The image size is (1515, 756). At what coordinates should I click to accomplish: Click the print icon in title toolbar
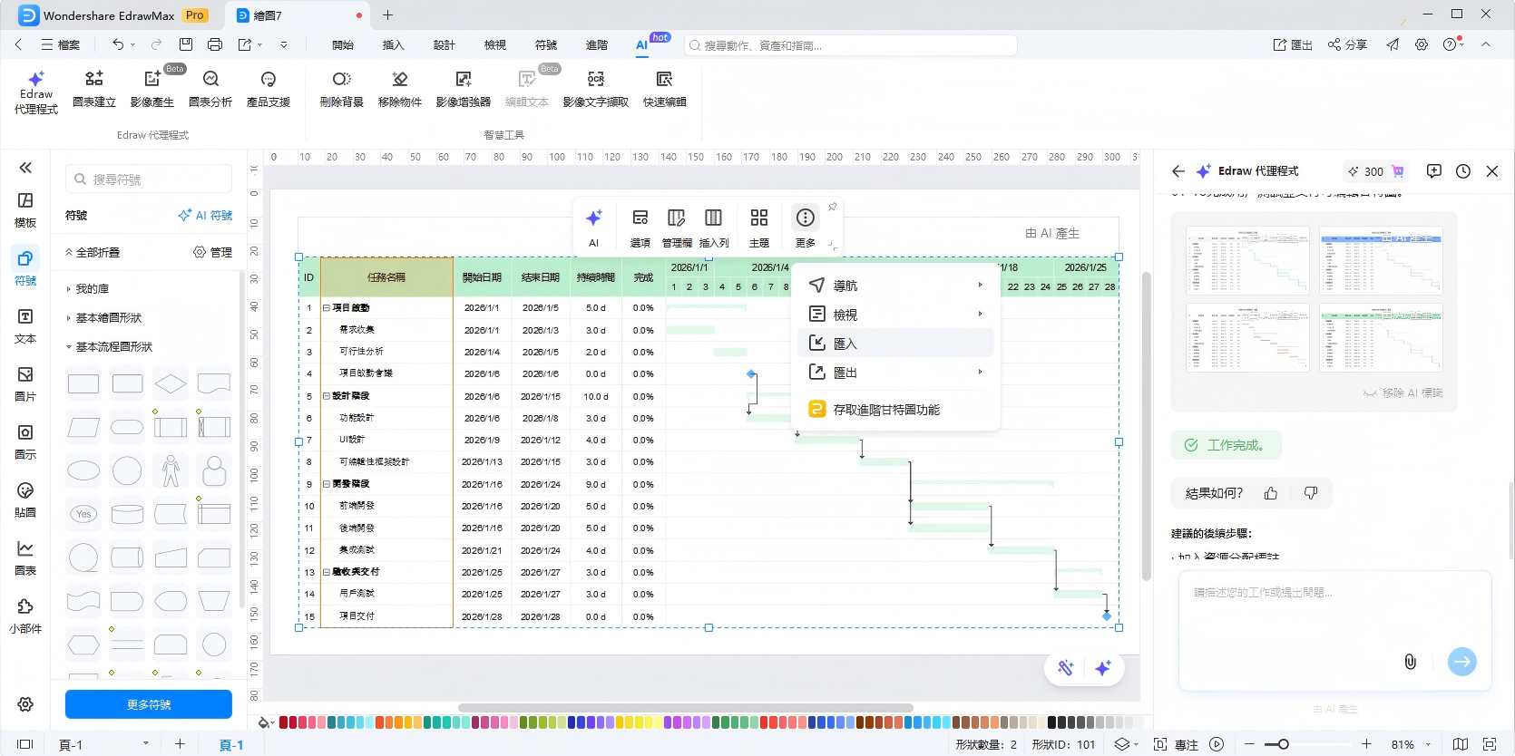pyautogui.click(x=215, y=44)
